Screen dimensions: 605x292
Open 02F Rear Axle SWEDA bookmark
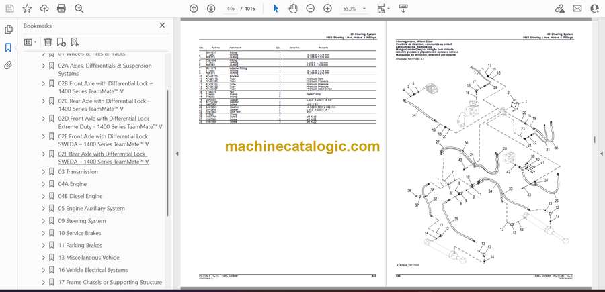point(104,158)
